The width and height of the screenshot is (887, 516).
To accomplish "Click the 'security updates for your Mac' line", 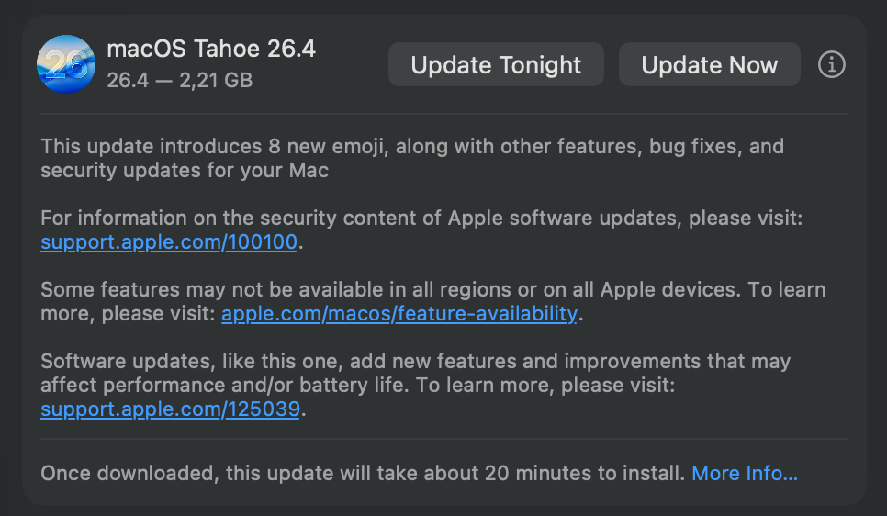I will (185, 170).
